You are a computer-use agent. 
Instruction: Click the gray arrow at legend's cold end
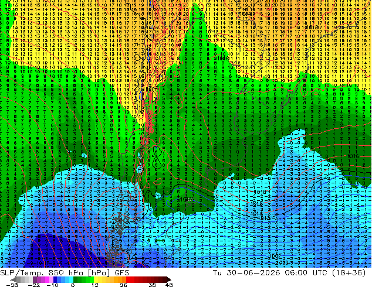(x=13, y=279)
